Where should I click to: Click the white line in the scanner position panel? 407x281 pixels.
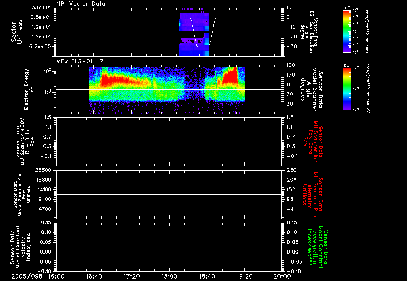click(x=169, y=194)
